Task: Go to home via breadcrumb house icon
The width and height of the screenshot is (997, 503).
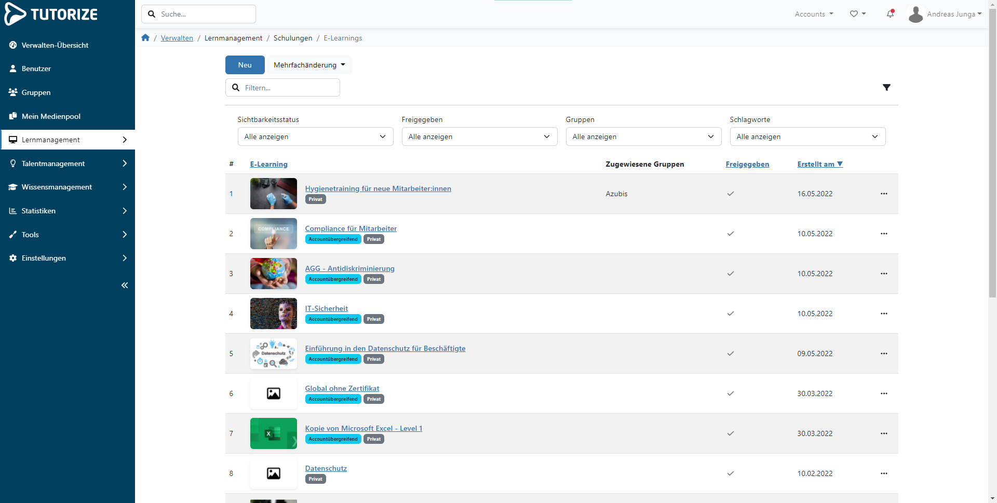Action: click(145, 38)
